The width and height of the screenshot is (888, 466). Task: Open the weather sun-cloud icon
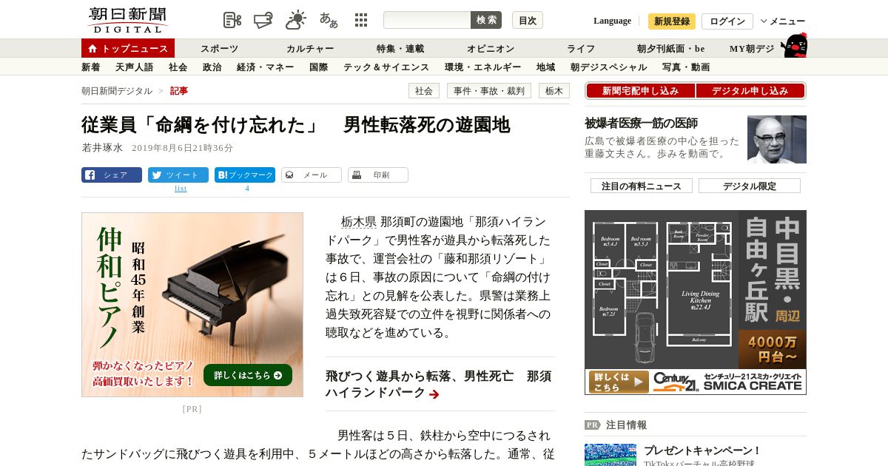click(x=296, y=20)
